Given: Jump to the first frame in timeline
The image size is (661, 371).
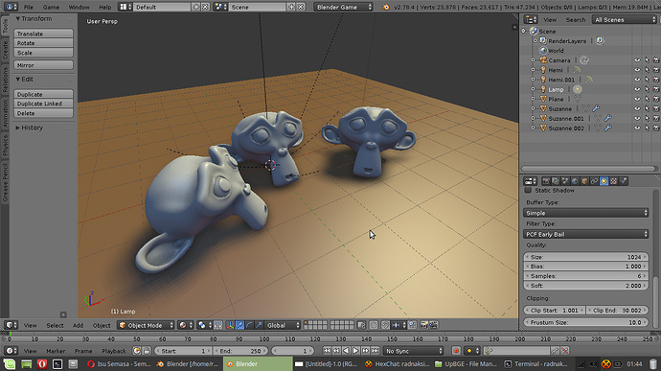Looking at the screenshot, I should (327, 351).
